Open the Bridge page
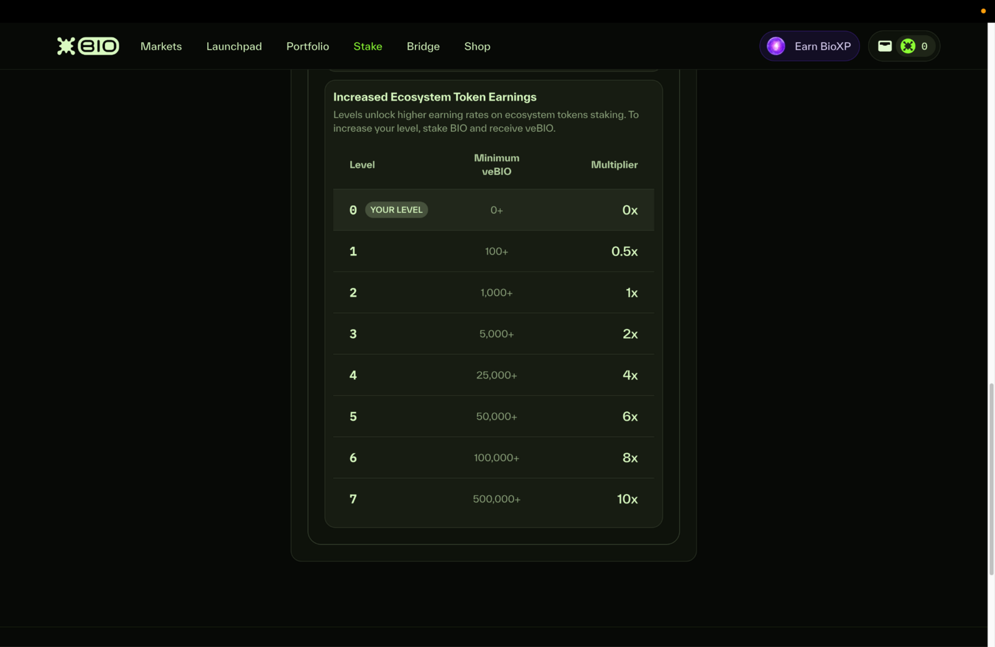Image resolution: width=995 pixels, height=647 pixels. coord(423,47)
